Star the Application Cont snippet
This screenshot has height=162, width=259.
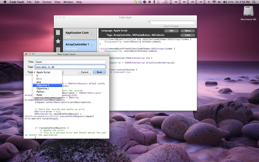(92, 34)
